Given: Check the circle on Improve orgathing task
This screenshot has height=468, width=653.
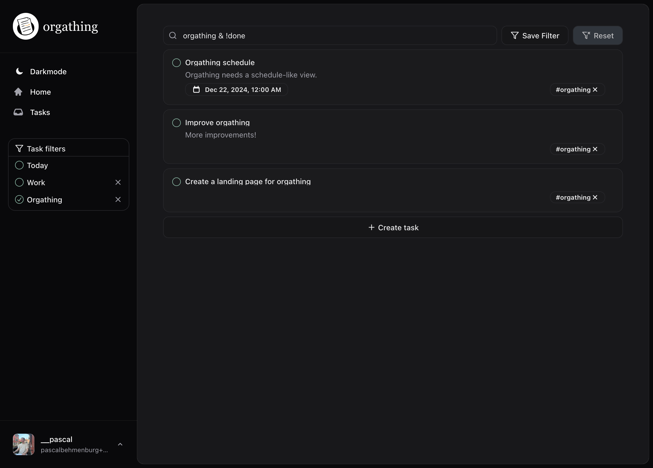Looking at the screenshot, I should coord(176,122).
